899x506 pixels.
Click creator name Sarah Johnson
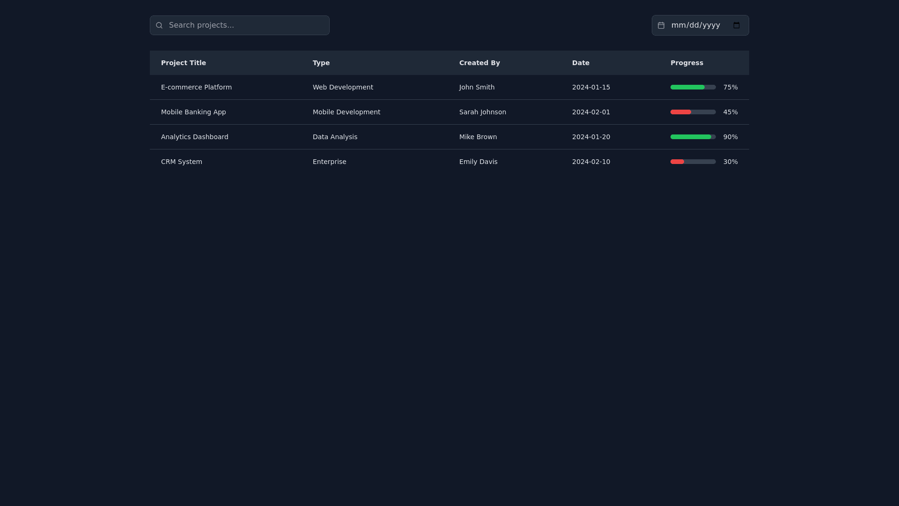[x=483, y=112]
